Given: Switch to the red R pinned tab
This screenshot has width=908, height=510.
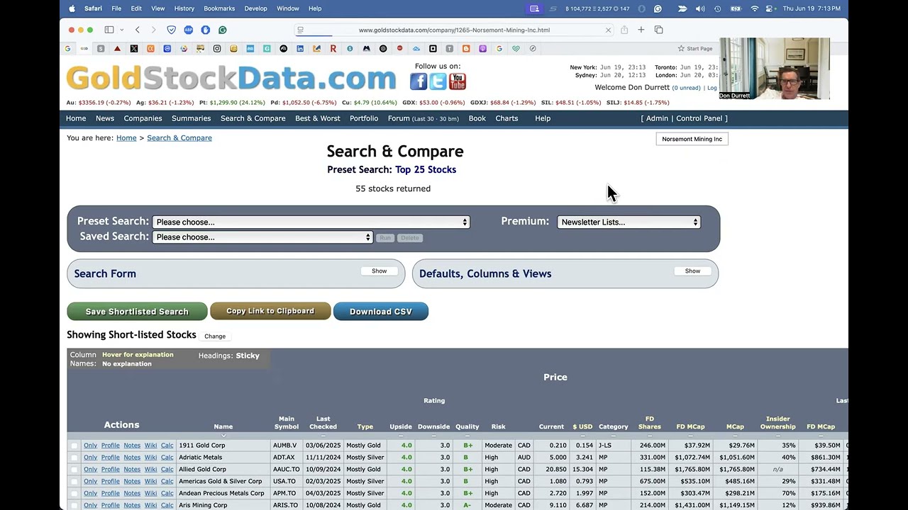Looking at the screenshot, I should click(x=333, y=49).
